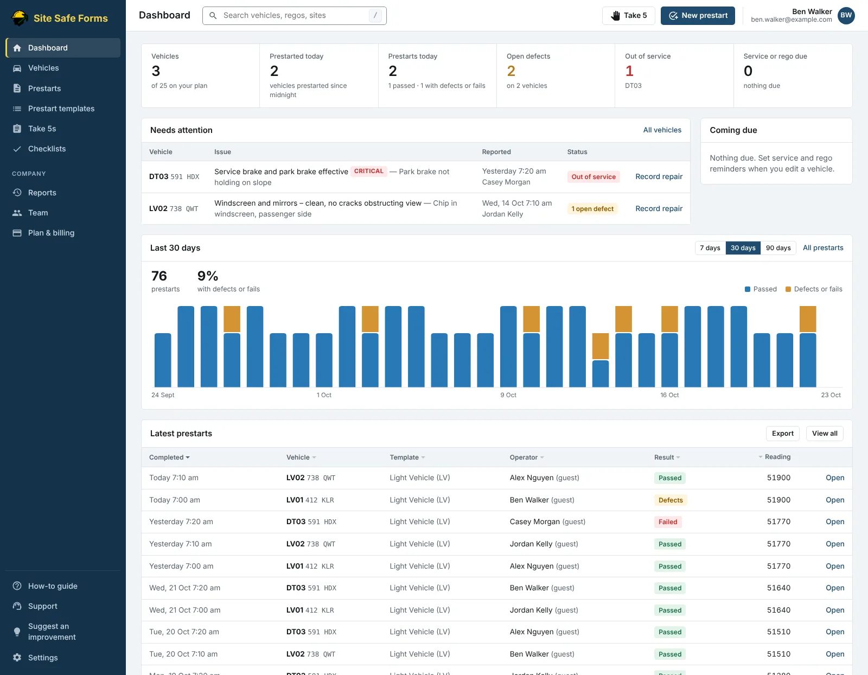
Task: Open the All prestarts link
Action: [x=823, y=248]
